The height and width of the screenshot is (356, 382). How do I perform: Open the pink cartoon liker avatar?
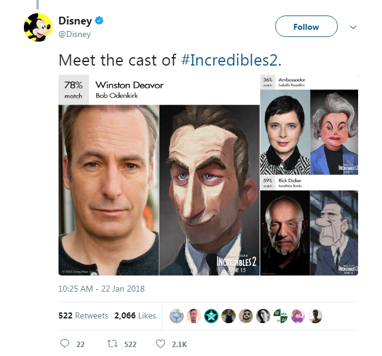(298, 316)
